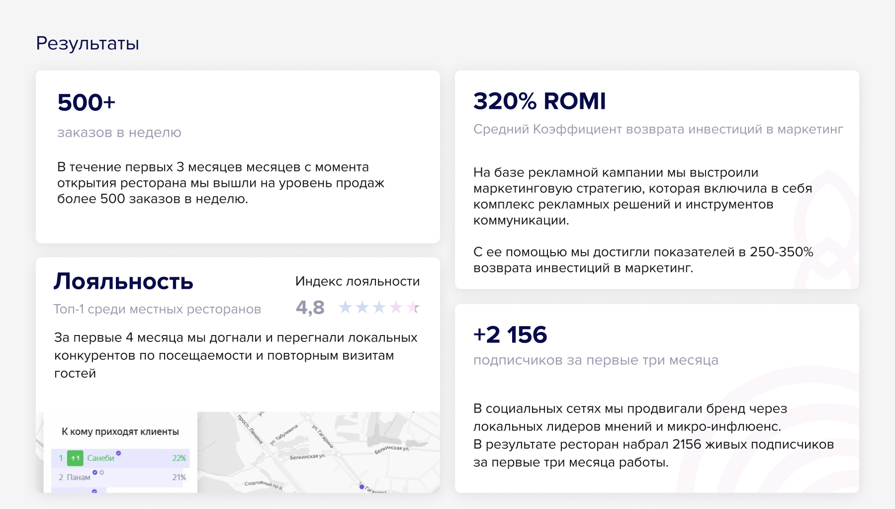
Task: Click the 'Белкинская ул.' label on the map
Action: point(307,456)
